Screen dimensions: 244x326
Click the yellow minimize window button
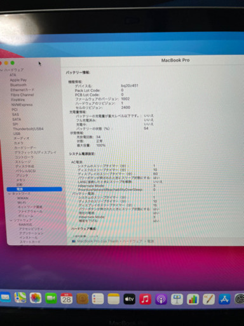(6, 63)
